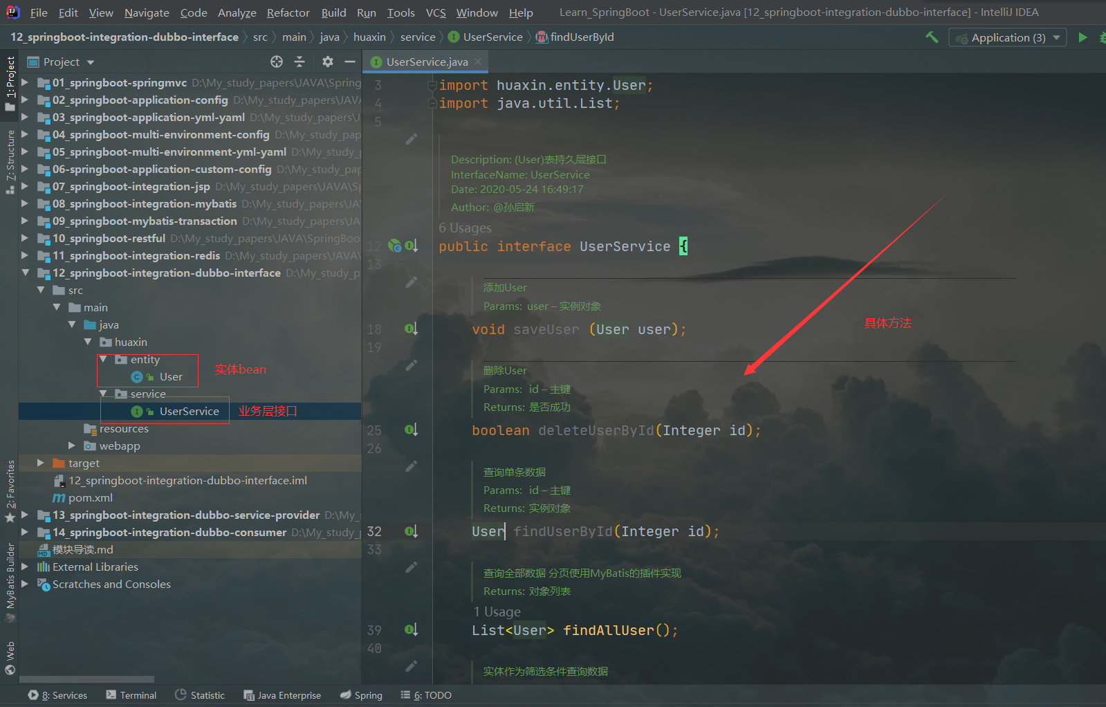Viewport: 1106px width, 707px height.
Task: Select the UserService.java tab
Action: click(427, 62)
